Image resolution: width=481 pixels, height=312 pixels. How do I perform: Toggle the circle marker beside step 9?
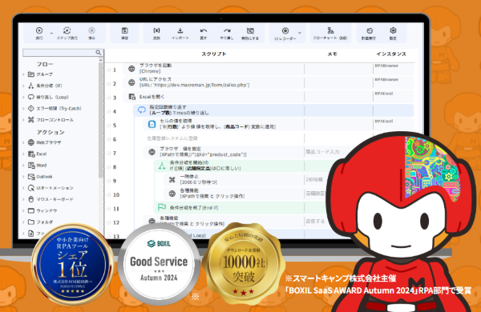[109, 181]
